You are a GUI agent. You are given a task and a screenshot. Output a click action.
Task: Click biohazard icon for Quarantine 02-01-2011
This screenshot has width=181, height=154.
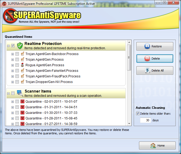click(22, 101)
